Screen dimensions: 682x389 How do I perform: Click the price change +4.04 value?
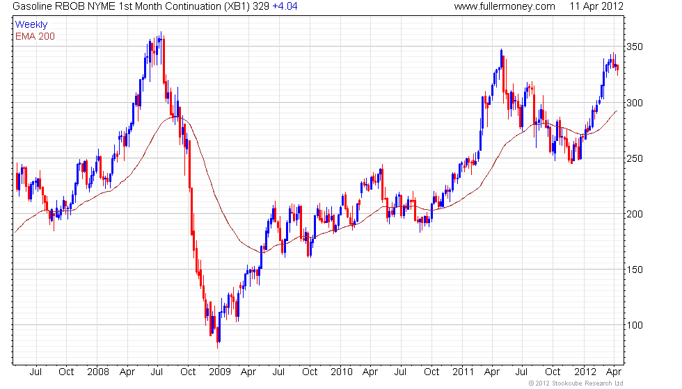[285, 6]
